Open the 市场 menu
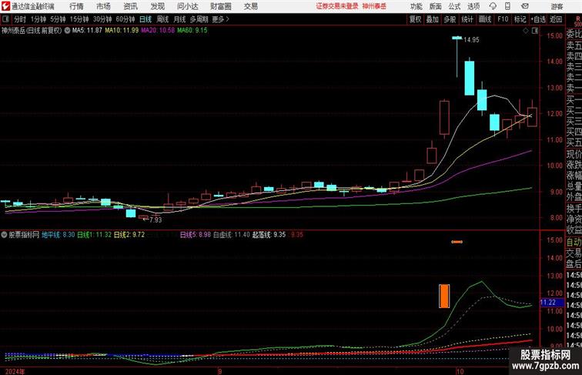 pyautogui.click(x=103, y=6)
